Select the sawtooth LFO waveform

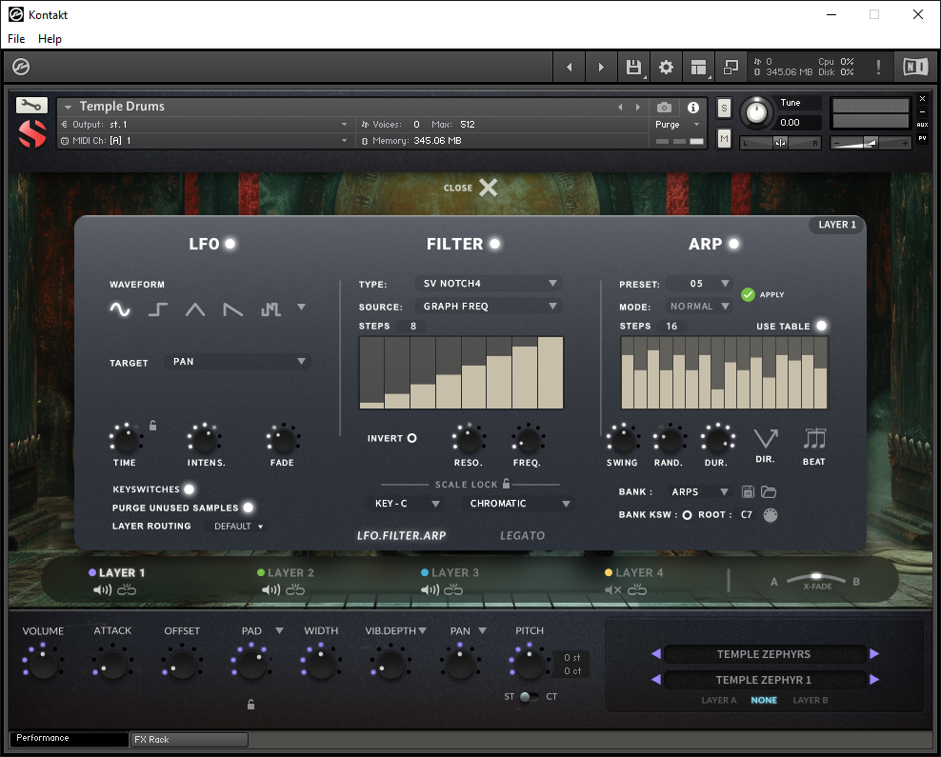[x=232, y=309]
